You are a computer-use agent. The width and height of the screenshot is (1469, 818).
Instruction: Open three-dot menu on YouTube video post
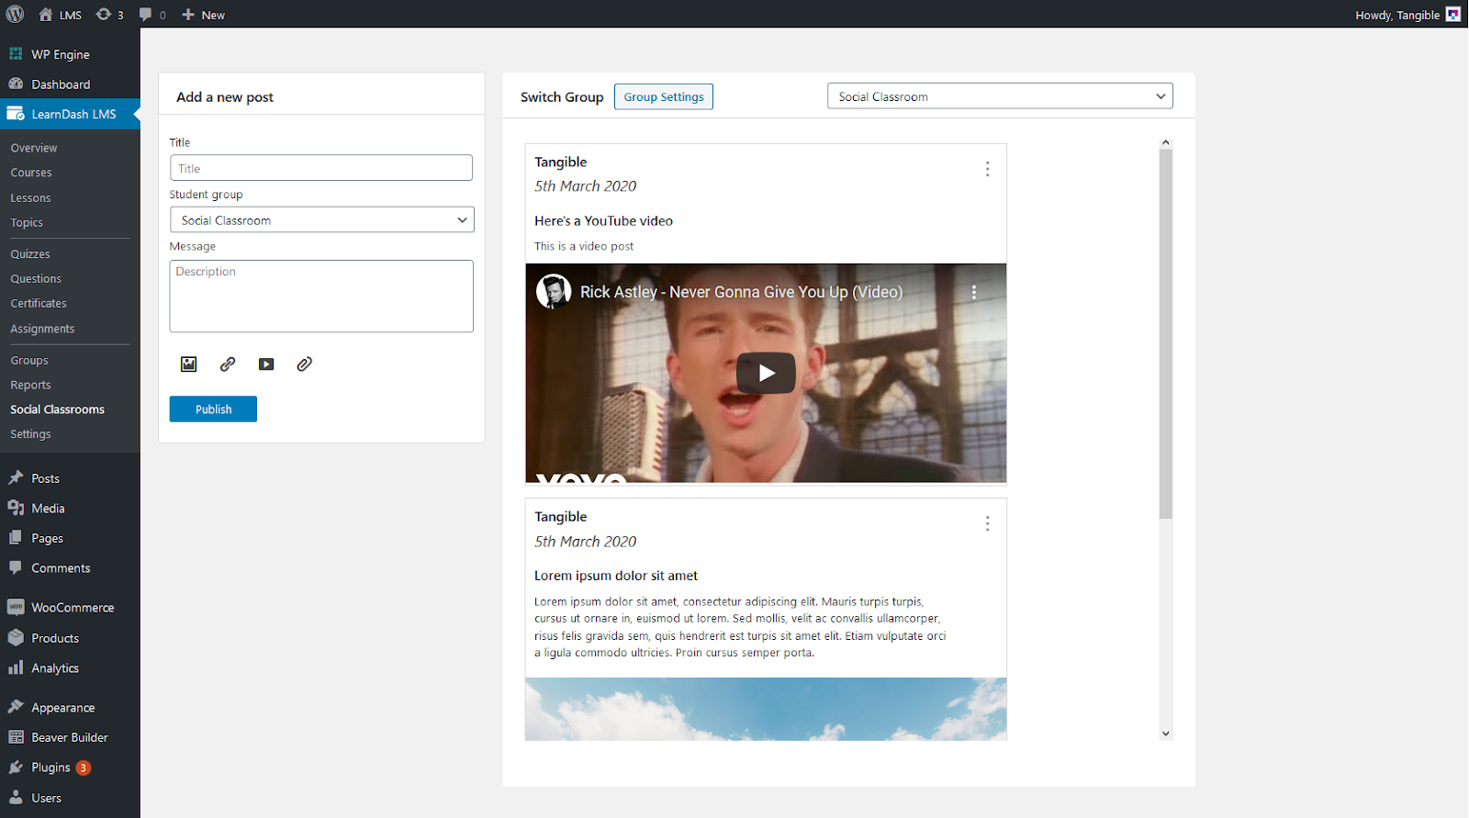tap(987, 169)
